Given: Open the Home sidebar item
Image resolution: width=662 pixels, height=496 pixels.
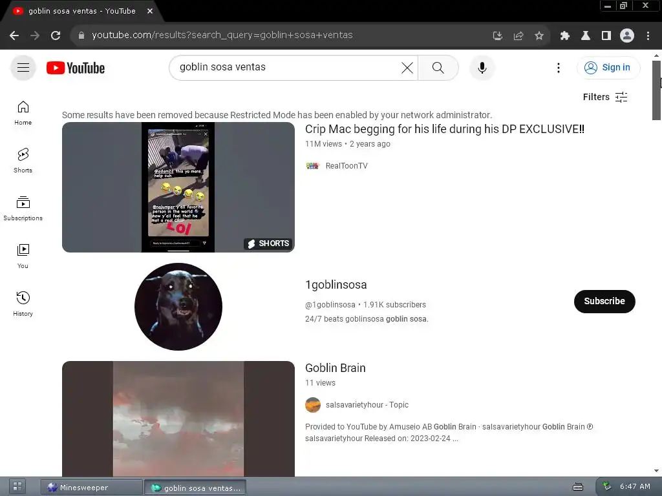Looking at the screenshot, I should 23,113.
